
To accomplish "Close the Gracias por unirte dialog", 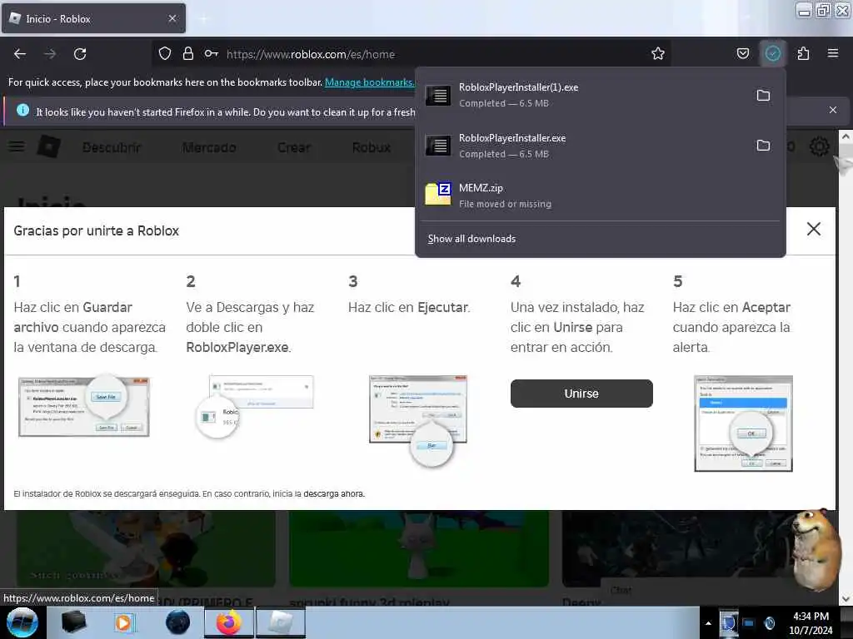I will (x=814, y=229).
